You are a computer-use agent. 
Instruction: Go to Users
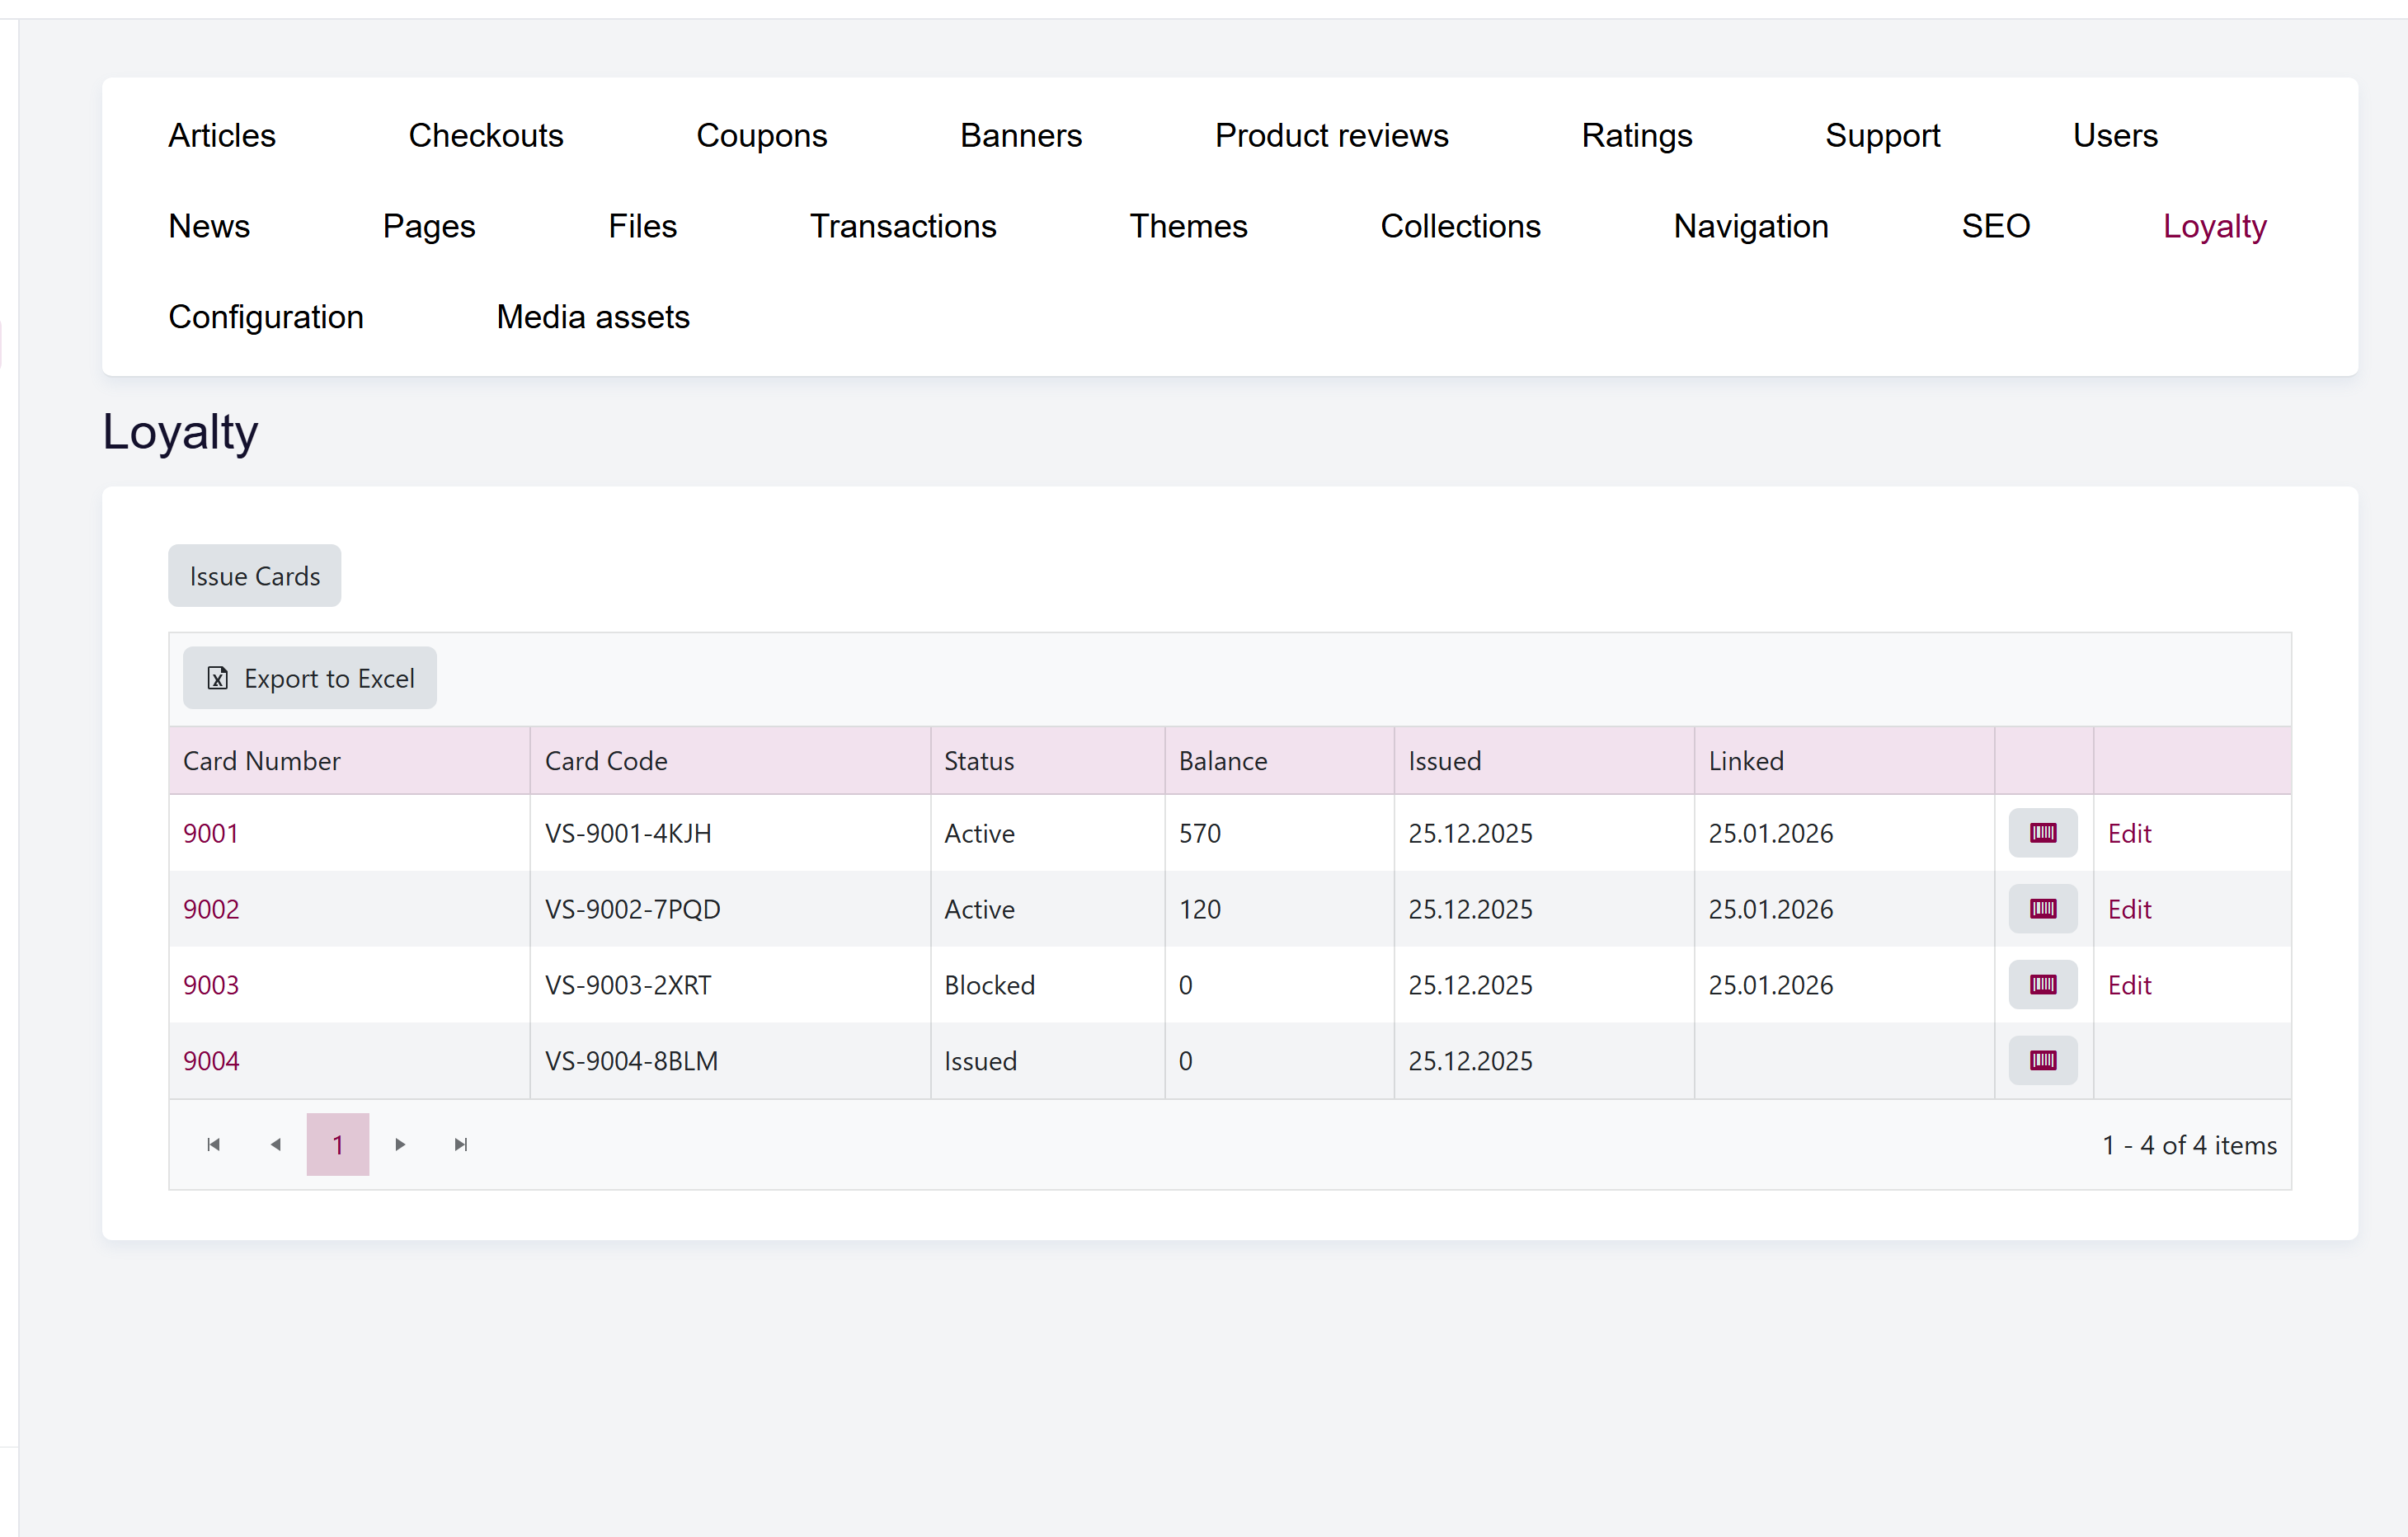(2116, 135)
